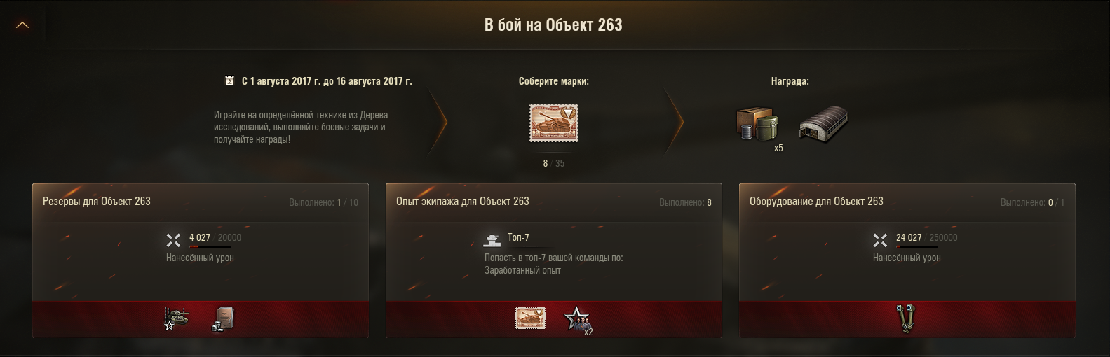Click crossed-guns damage icon in Резервы card
Image resolution: width=1110 pixels, height=357 pixels.
(173, 241)
